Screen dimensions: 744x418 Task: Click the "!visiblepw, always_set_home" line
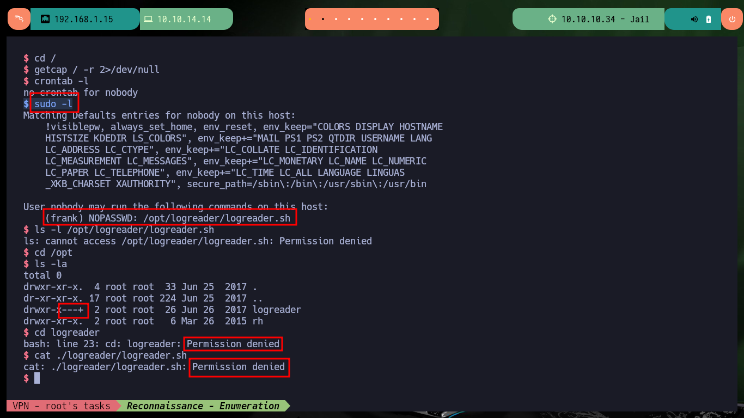244,127
